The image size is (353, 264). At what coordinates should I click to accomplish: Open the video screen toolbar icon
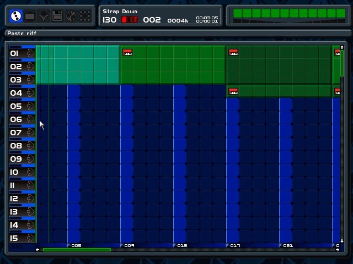click(x=30, y=16)
